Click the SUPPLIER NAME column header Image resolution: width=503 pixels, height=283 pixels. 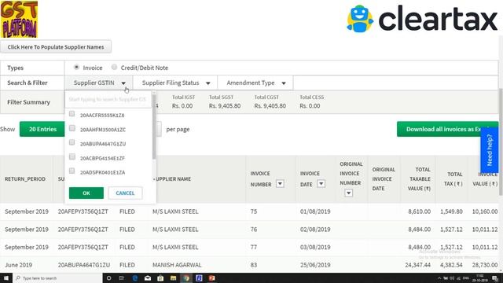click(172, 178)
